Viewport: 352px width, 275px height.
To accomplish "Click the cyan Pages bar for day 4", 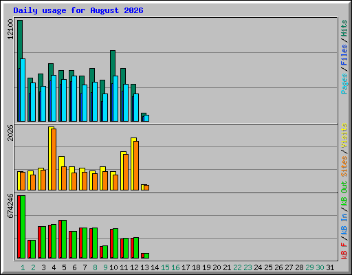I will [x=54, y=98].
